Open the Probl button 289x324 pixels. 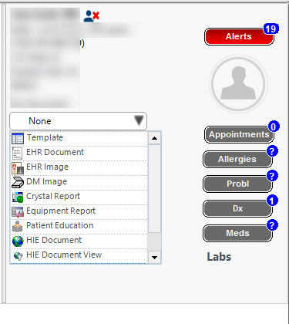237,184
